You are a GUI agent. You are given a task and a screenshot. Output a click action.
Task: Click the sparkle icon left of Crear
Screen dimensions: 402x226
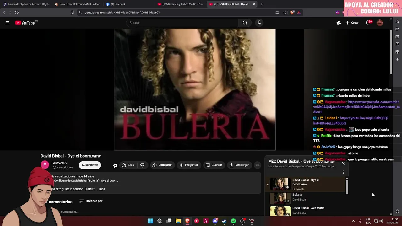point(339,23)
